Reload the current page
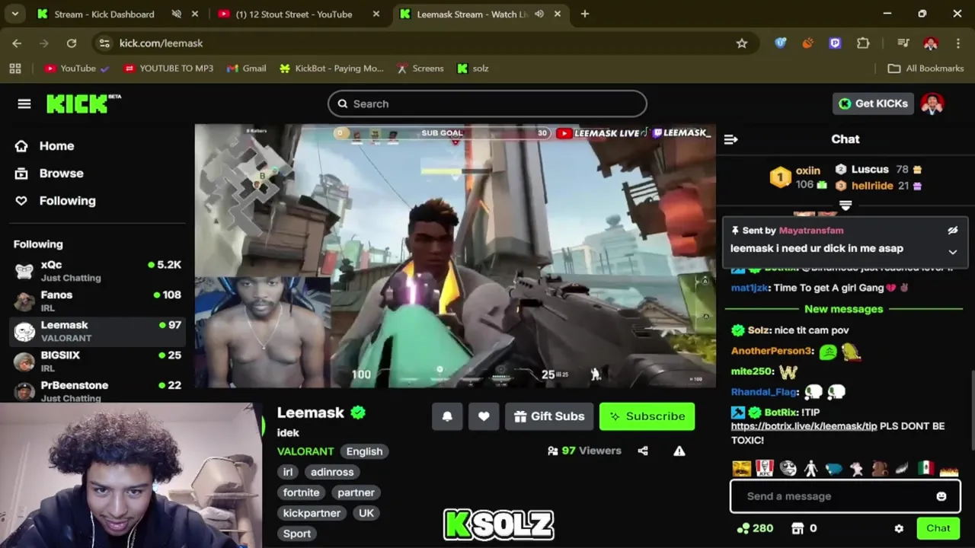 coord(72,43)
